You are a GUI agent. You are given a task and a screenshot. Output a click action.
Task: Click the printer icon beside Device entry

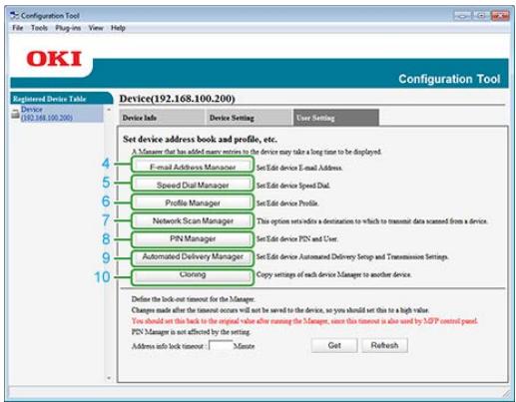pyautogui.click(x=15, y=114)
